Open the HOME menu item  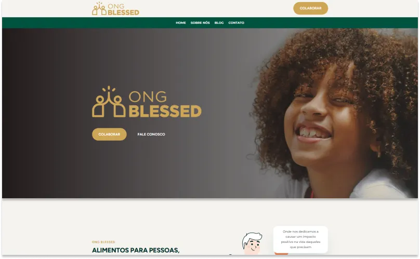coord(181,23)
